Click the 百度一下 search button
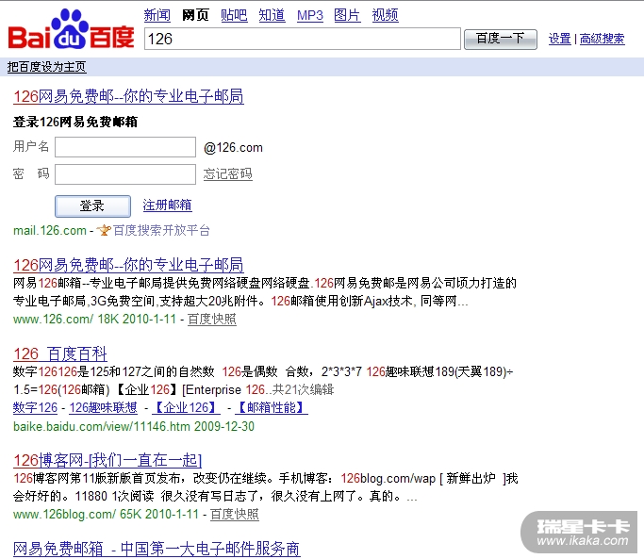This screenshot has width=644, height=559. click(x=501, y=39)
